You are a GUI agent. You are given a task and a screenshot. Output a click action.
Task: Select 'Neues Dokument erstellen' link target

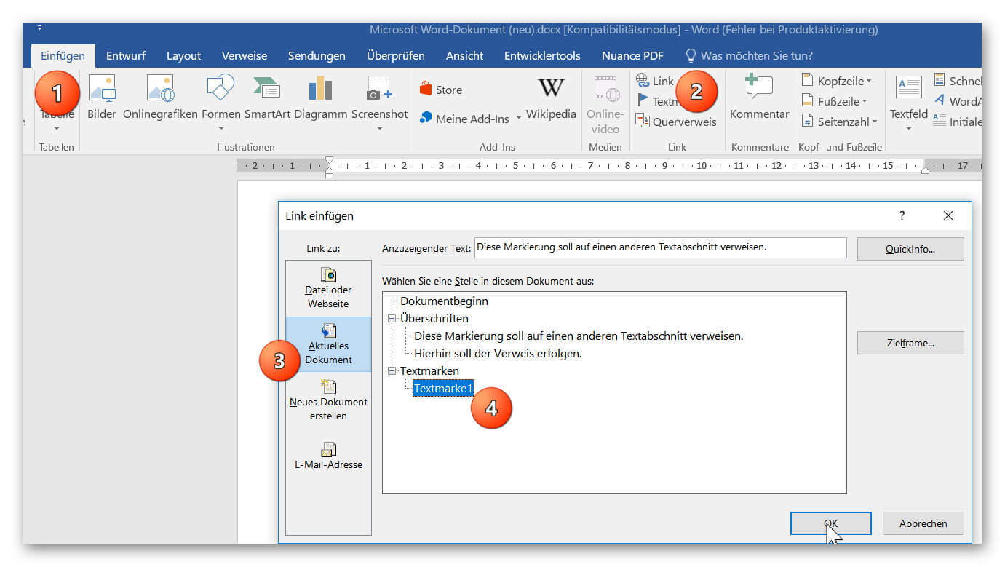tap(328, 400)
